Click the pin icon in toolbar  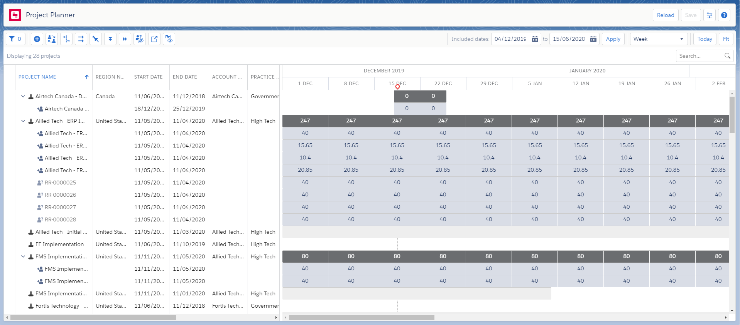[96, 39]
